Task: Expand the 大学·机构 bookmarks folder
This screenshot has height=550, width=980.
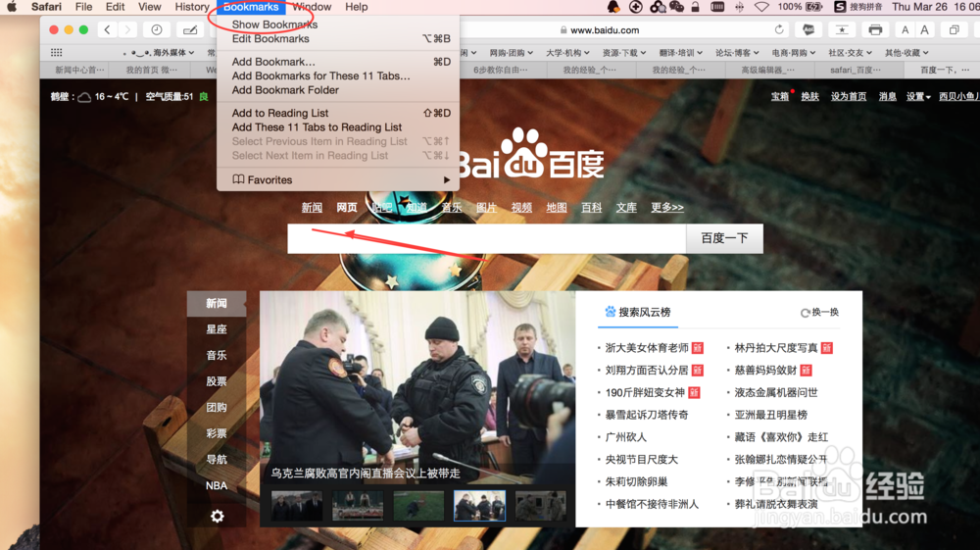Action: 567,53
